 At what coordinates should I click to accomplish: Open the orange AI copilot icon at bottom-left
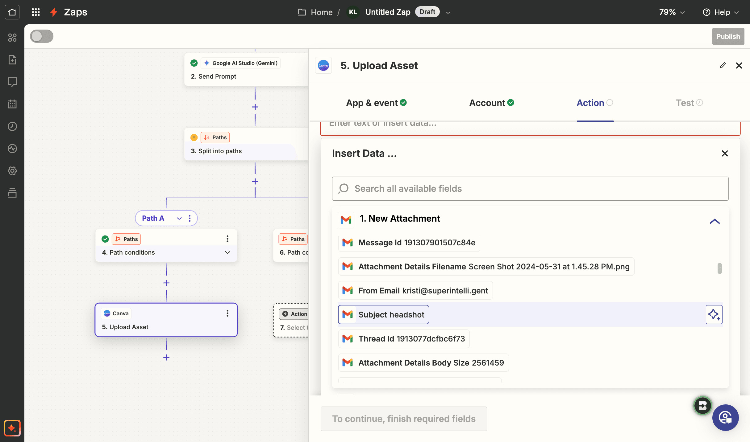click(12, 428)
